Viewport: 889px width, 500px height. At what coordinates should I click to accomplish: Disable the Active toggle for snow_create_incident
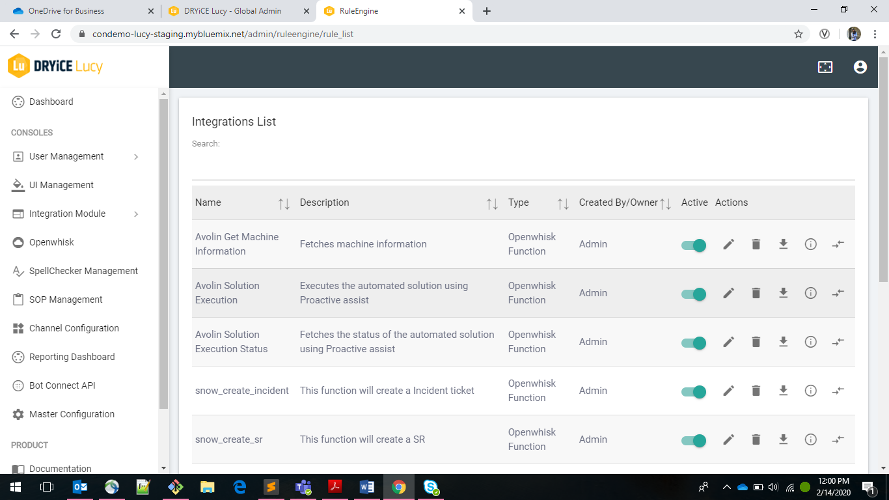tap(694, 391)
